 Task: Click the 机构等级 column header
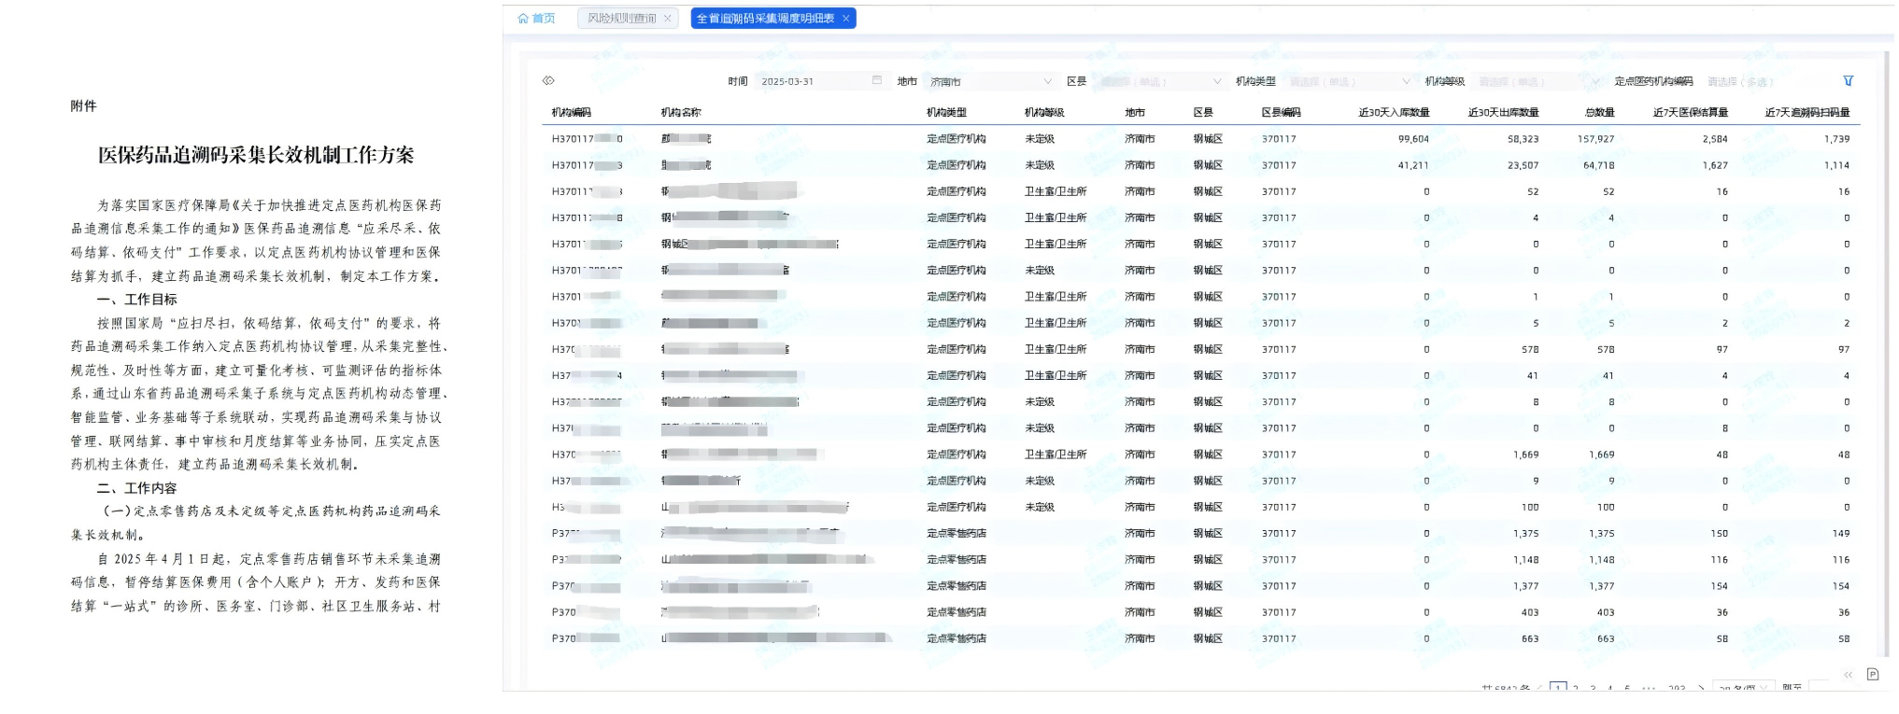point(1044,112)
